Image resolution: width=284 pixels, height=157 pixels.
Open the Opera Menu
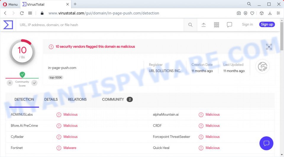pyautogui.click(x=10, y=4)
